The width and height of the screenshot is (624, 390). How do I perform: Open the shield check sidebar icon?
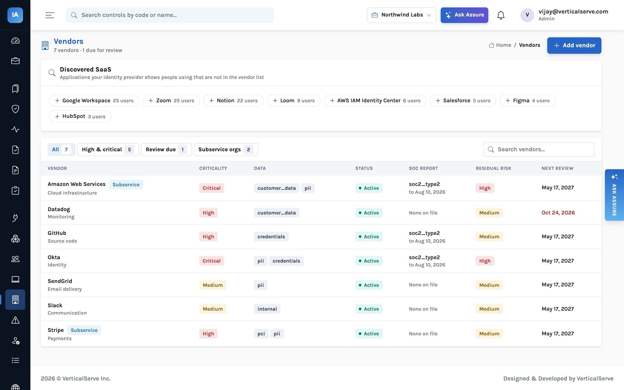click(15, 109)
